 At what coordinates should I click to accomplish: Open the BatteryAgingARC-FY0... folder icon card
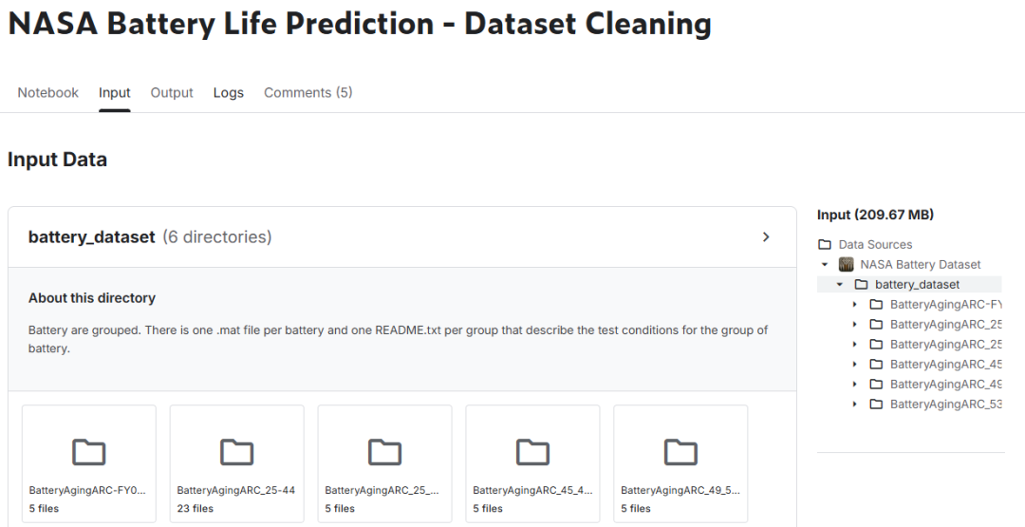(89, 463)
